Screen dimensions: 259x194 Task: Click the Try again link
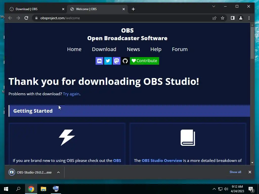[71, 94]
